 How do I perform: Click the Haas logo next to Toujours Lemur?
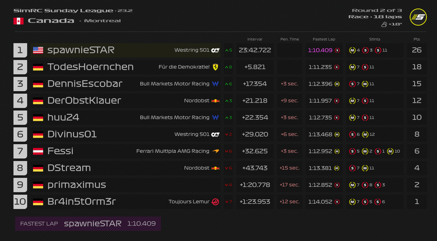[215, 201]
